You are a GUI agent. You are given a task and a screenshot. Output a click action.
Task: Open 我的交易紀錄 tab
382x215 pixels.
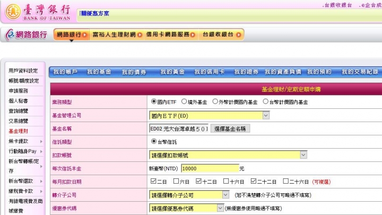click(x=360, y=72)
